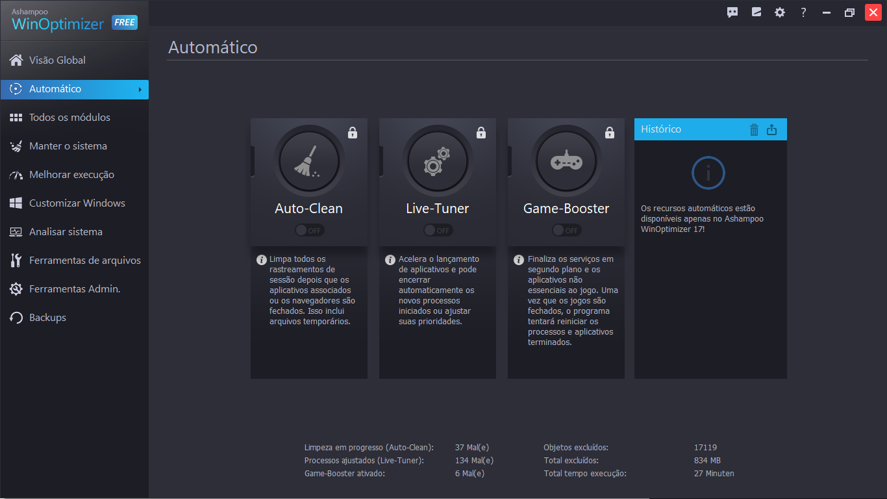Click the 27 Minuten execution time value
Image resolution: width=887 pixels, height=499 pixels.
(714, 474)
